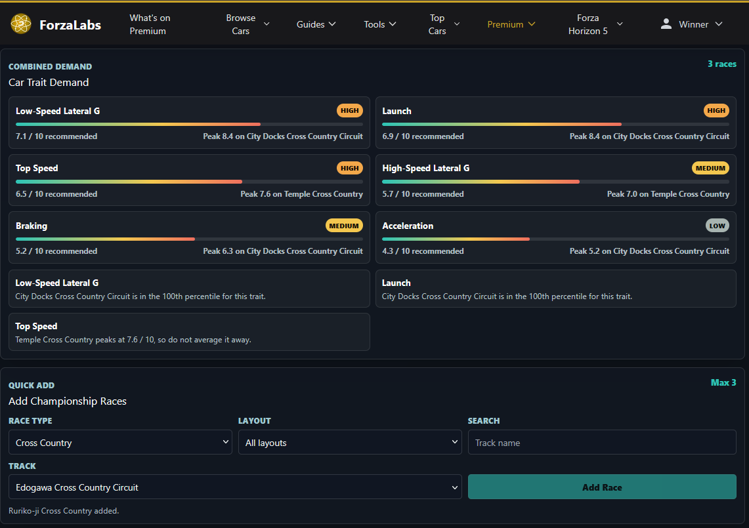Click the 'COMBINED DEMAND' section label
This screenshot has height=528, width=749.
50,66
